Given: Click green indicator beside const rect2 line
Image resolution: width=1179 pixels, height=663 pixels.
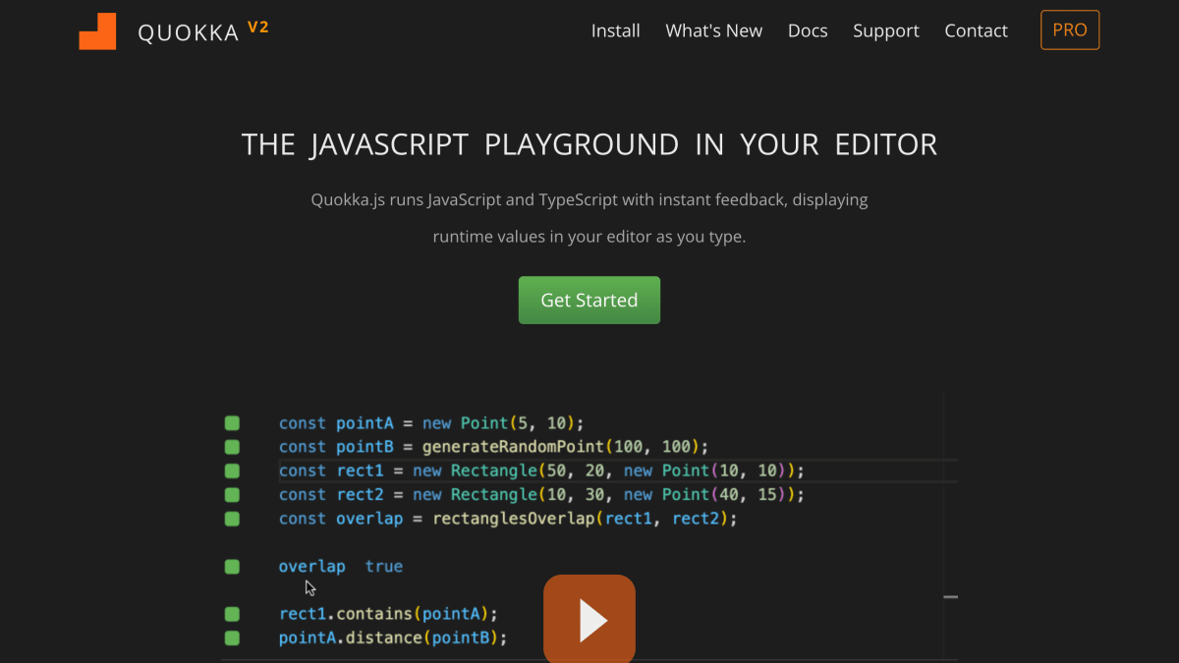Looking at the screenshot, I should click(232, 494).
